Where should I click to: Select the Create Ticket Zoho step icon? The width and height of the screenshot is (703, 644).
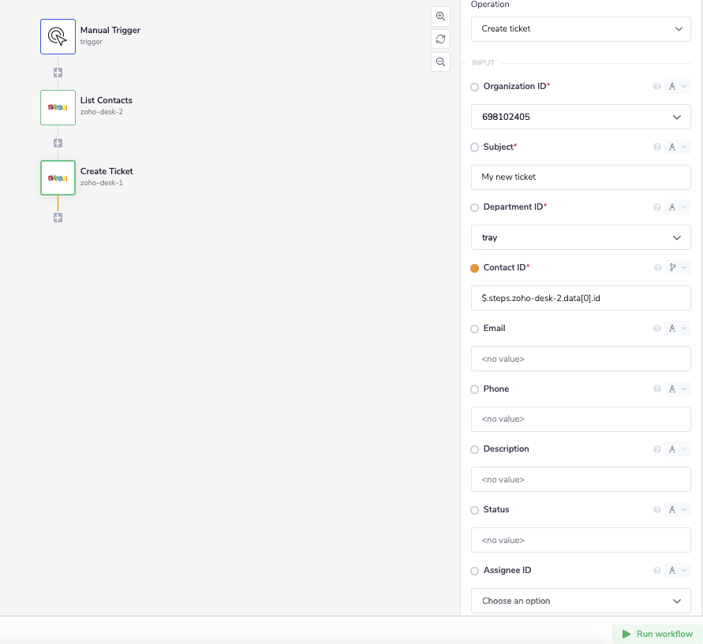click(58, 178)
